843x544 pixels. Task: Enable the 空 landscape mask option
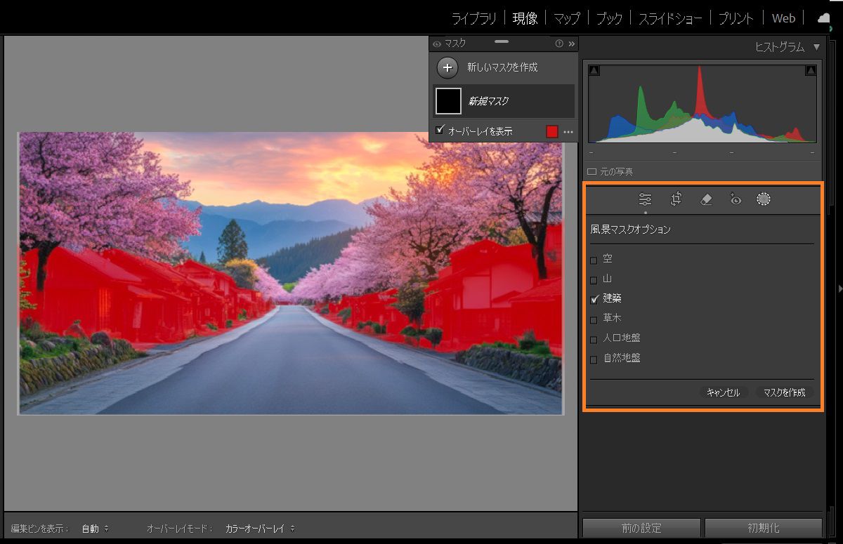pyautogui.click(x=594, y=258)
